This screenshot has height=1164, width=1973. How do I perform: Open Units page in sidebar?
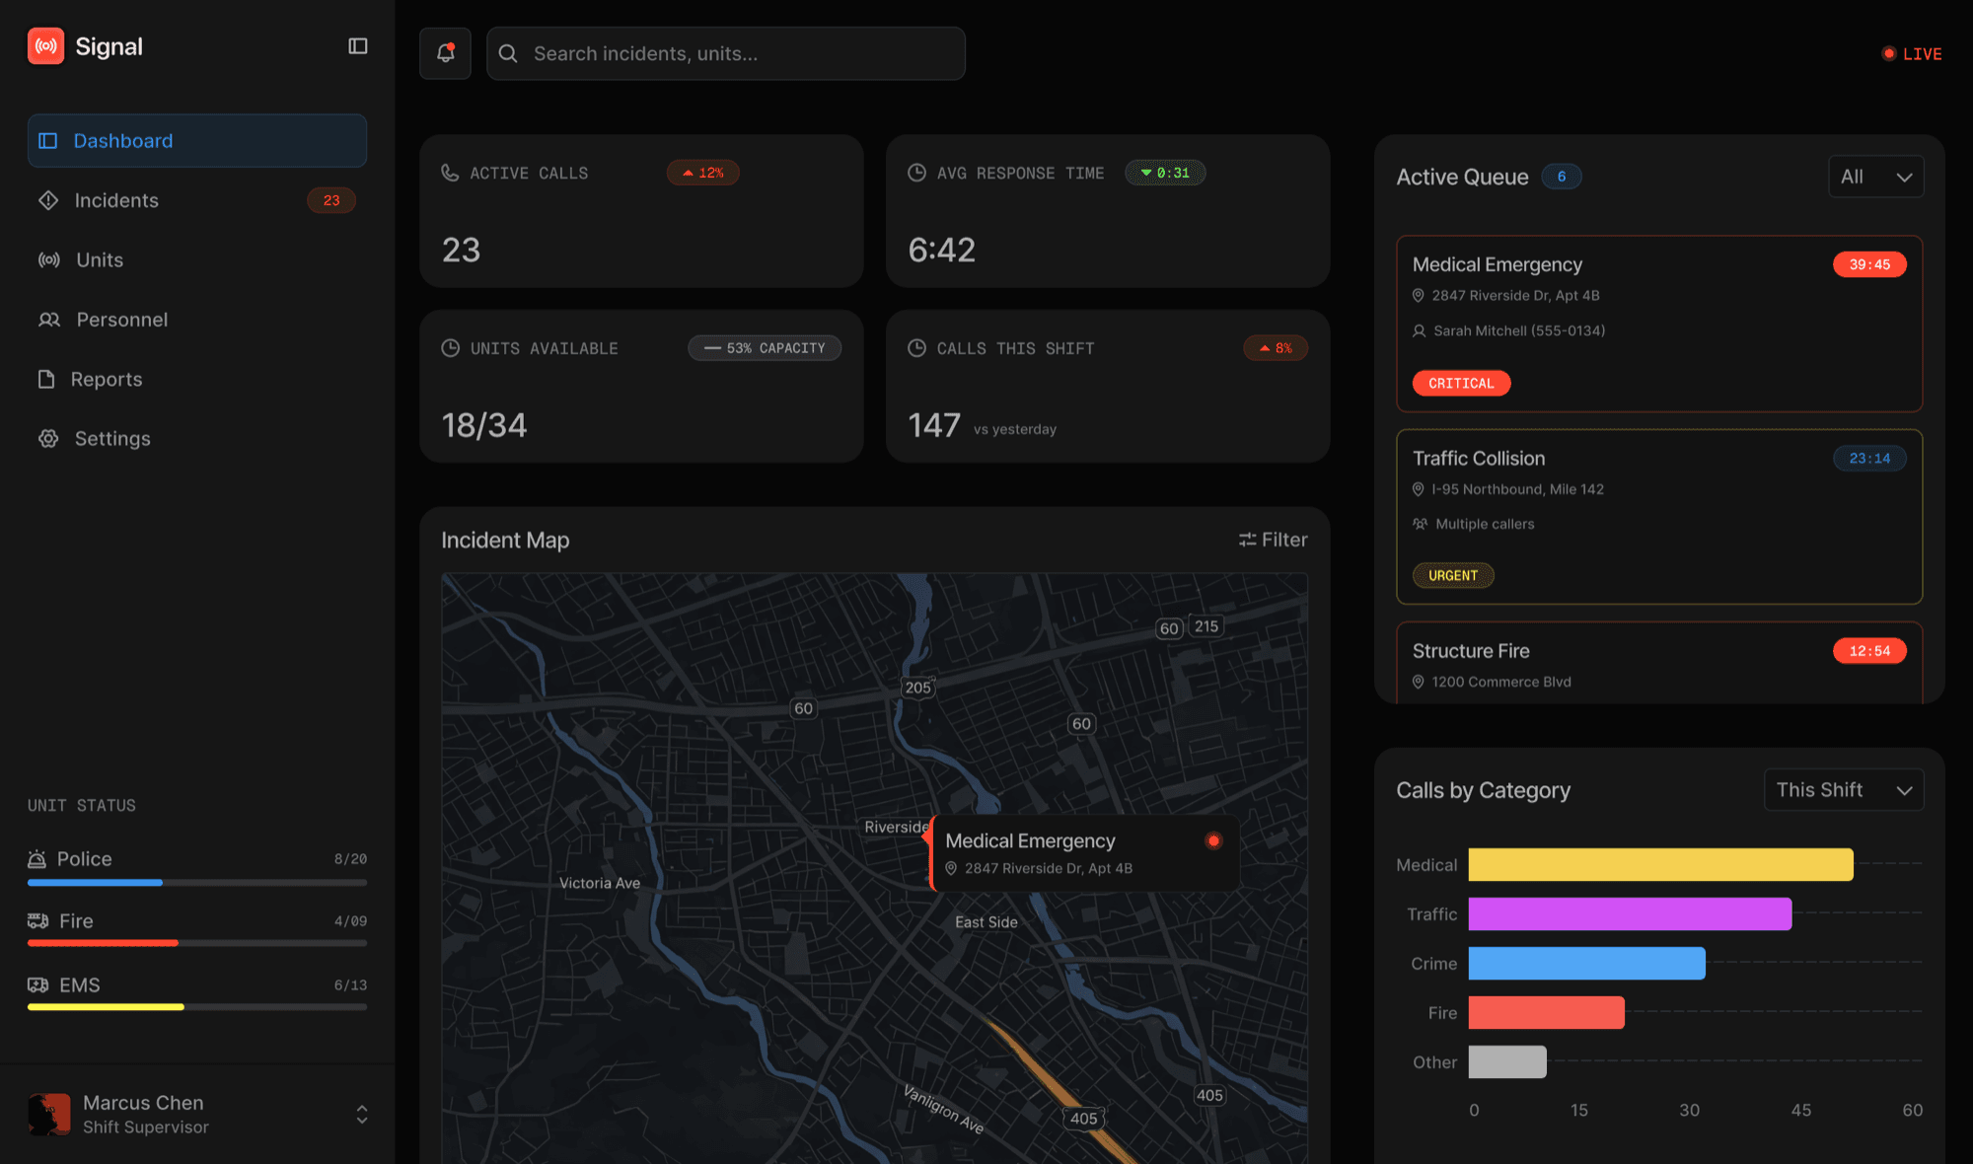[x=197, y=260]
